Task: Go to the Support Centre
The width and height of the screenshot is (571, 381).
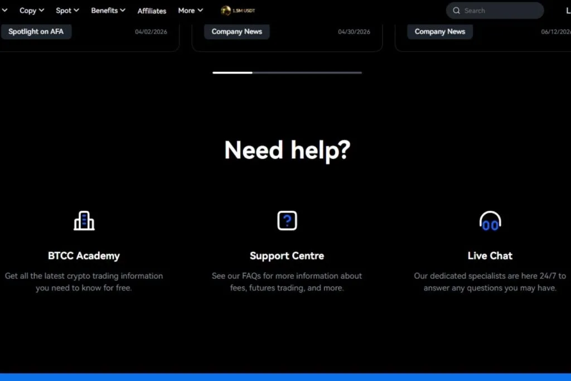Action: point(287,255)
